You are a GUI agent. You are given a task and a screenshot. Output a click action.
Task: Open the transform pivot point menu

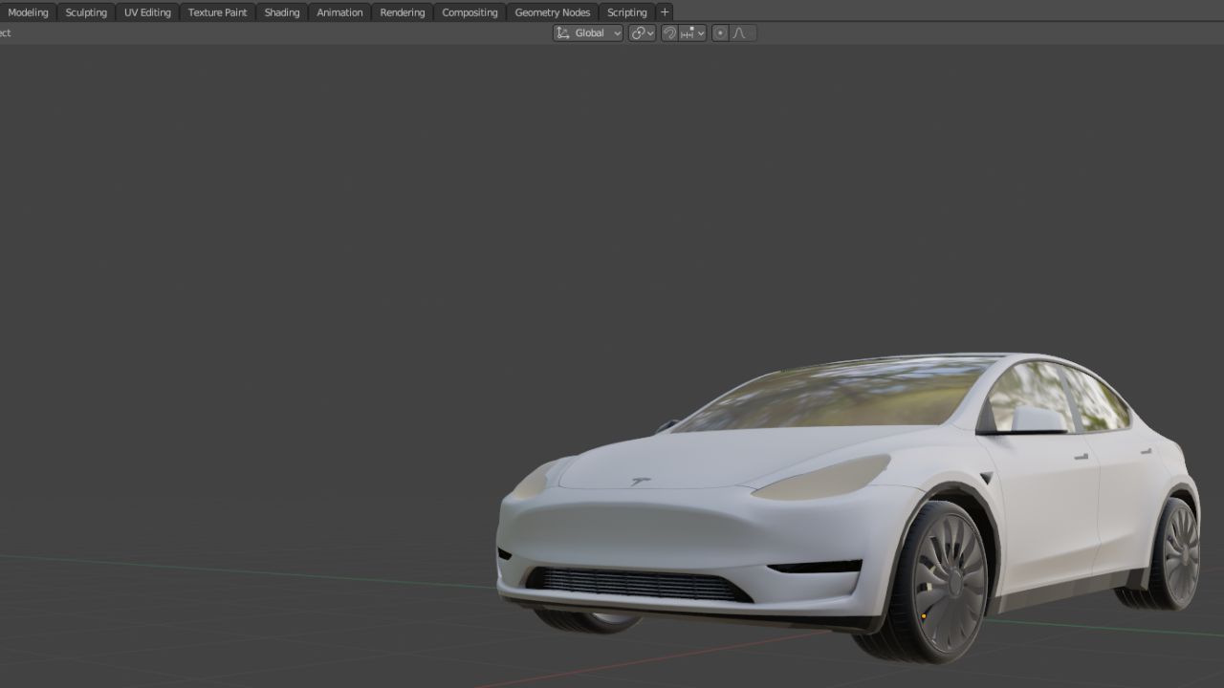coord(642,33)
